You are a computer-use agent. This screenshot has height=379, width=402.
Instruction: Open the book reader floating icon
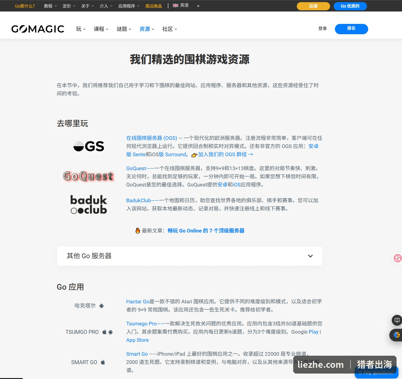397,320
